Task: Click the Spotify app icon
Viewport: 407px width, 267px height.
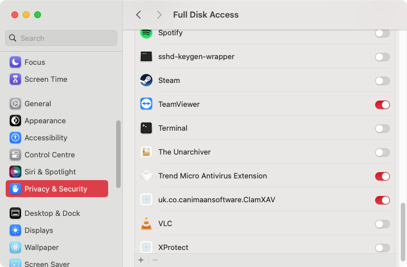Action: pyautogui.click(x=146, y=34)
